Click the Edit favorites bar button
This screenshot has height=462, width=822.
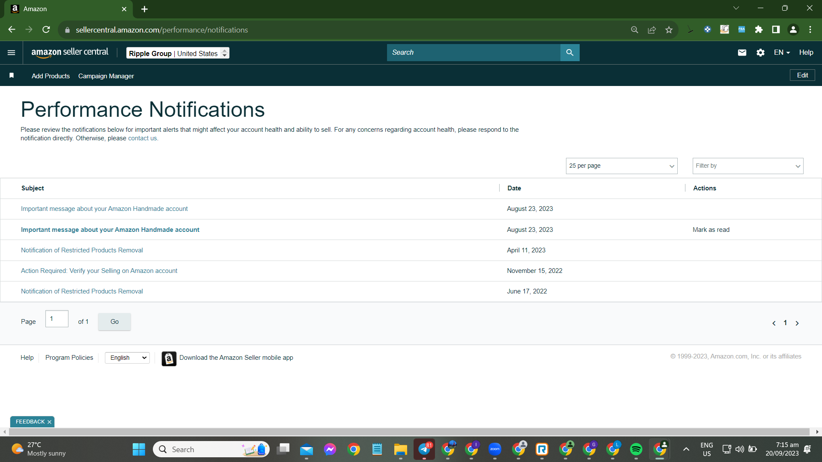[802, 75]
